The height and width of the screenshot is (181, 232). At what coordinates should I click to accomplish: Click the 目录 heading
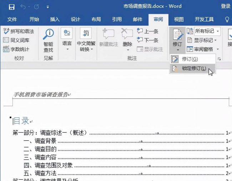[x=21, y=121]
